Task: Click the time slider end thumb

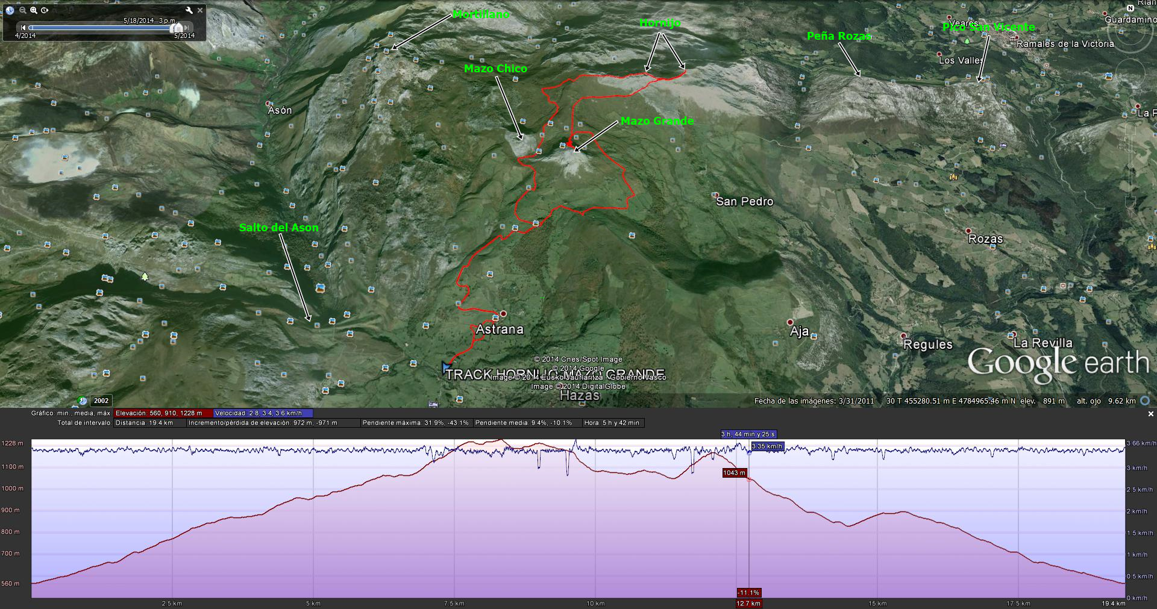Action: pos(177,28)
